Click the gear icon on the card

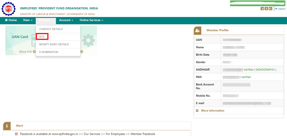[x=88, y=40]
